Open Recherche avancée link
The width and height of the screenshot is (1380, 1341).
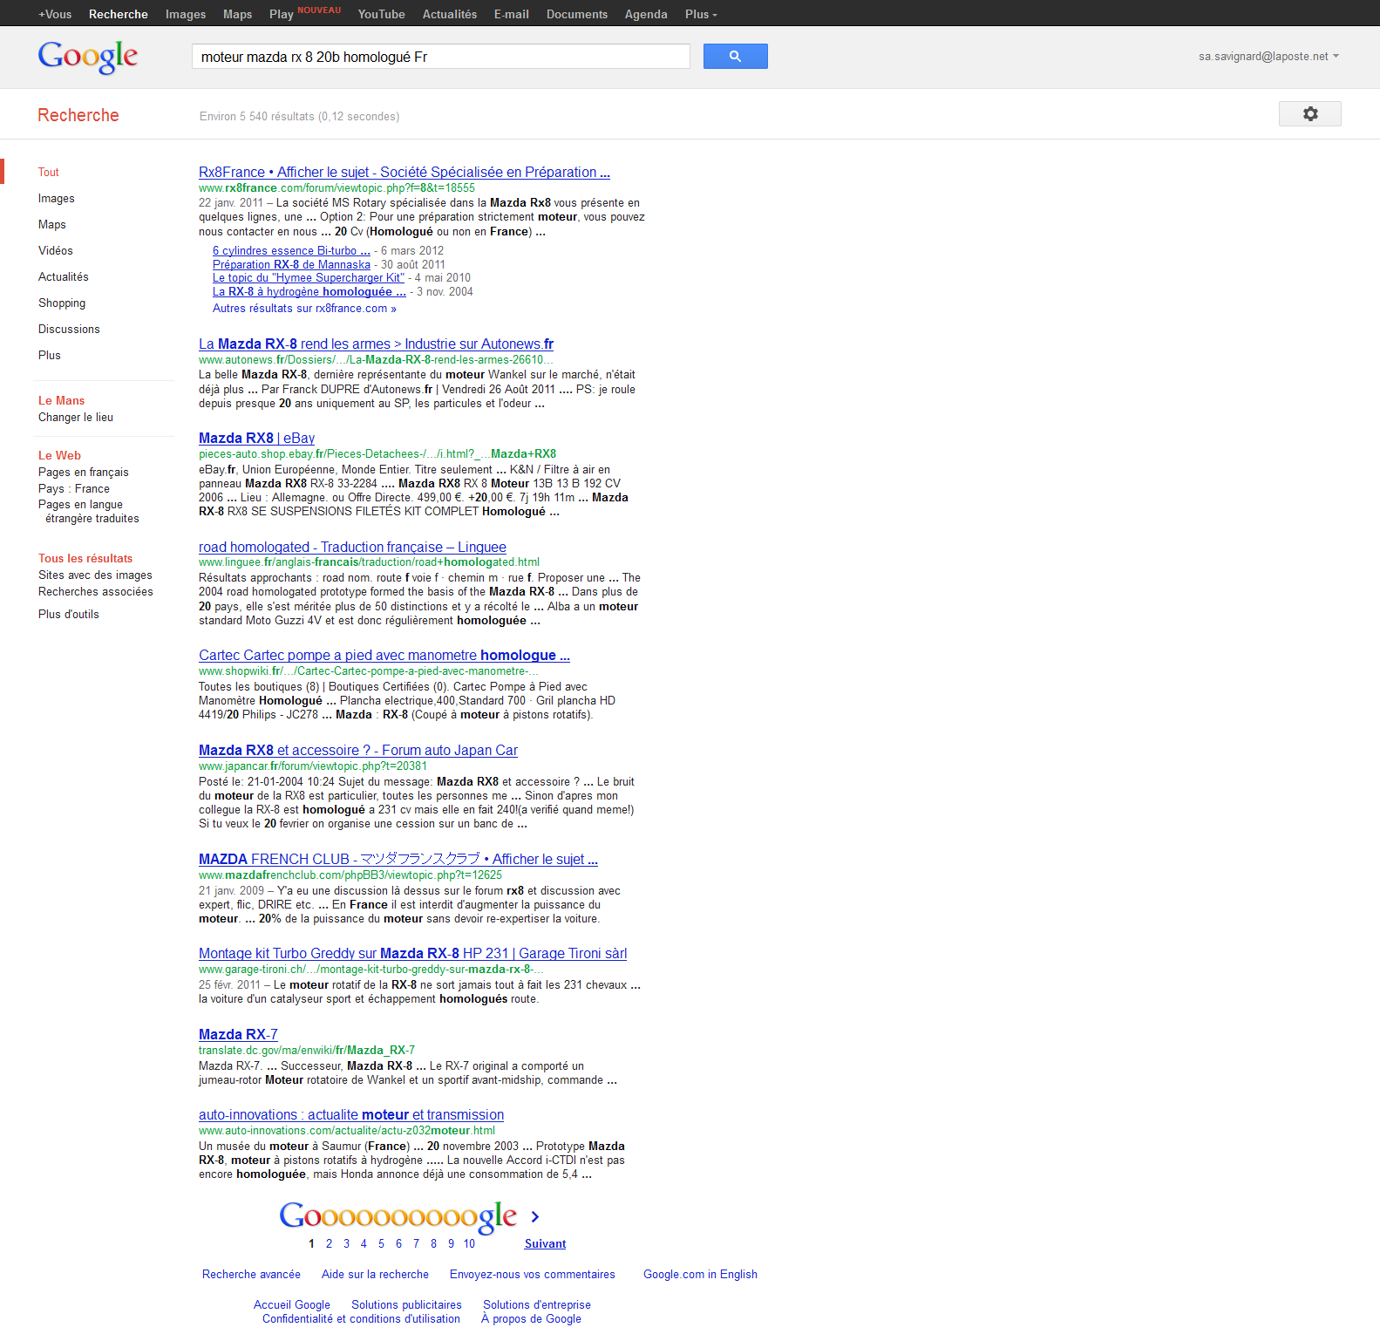[251, 1275]
